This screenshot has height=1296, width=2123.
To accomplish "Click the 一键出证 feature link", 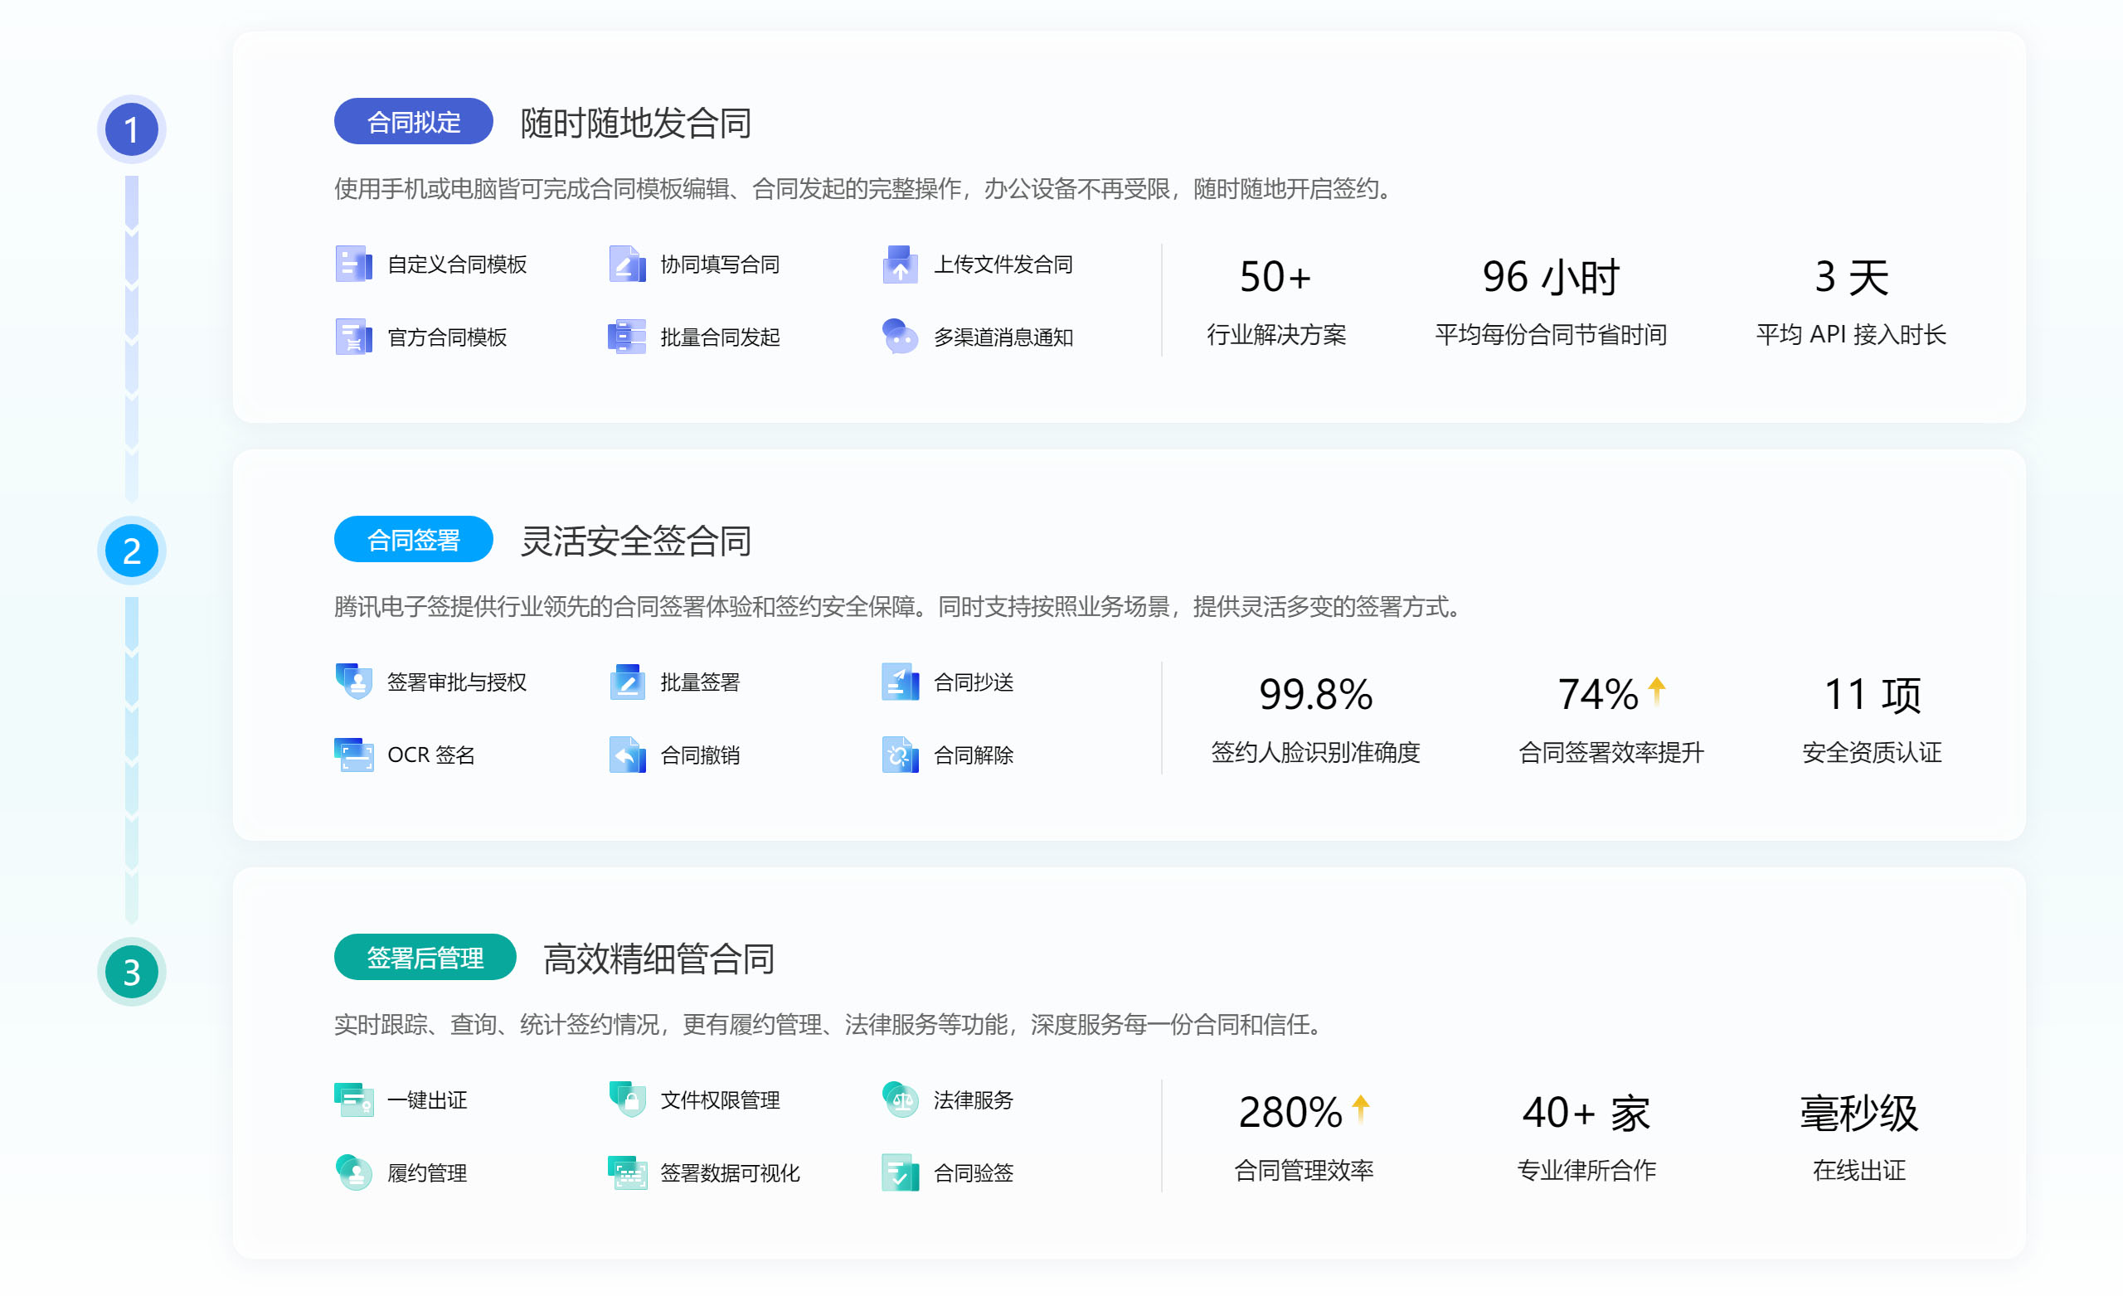I will (426, 1100).
